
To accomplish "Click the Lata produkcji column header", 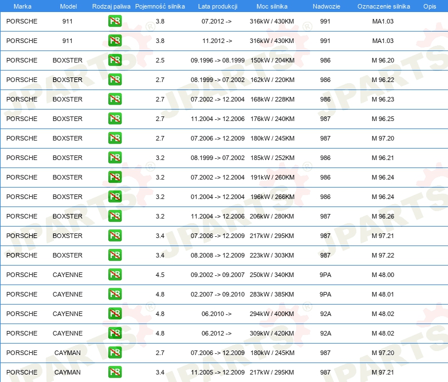I will [x=217, y=6].
